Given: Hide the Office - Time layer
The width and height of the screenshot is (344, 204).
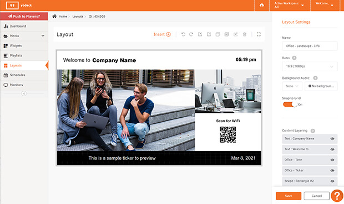Looking at the screenshot, I should click(332, 160).
